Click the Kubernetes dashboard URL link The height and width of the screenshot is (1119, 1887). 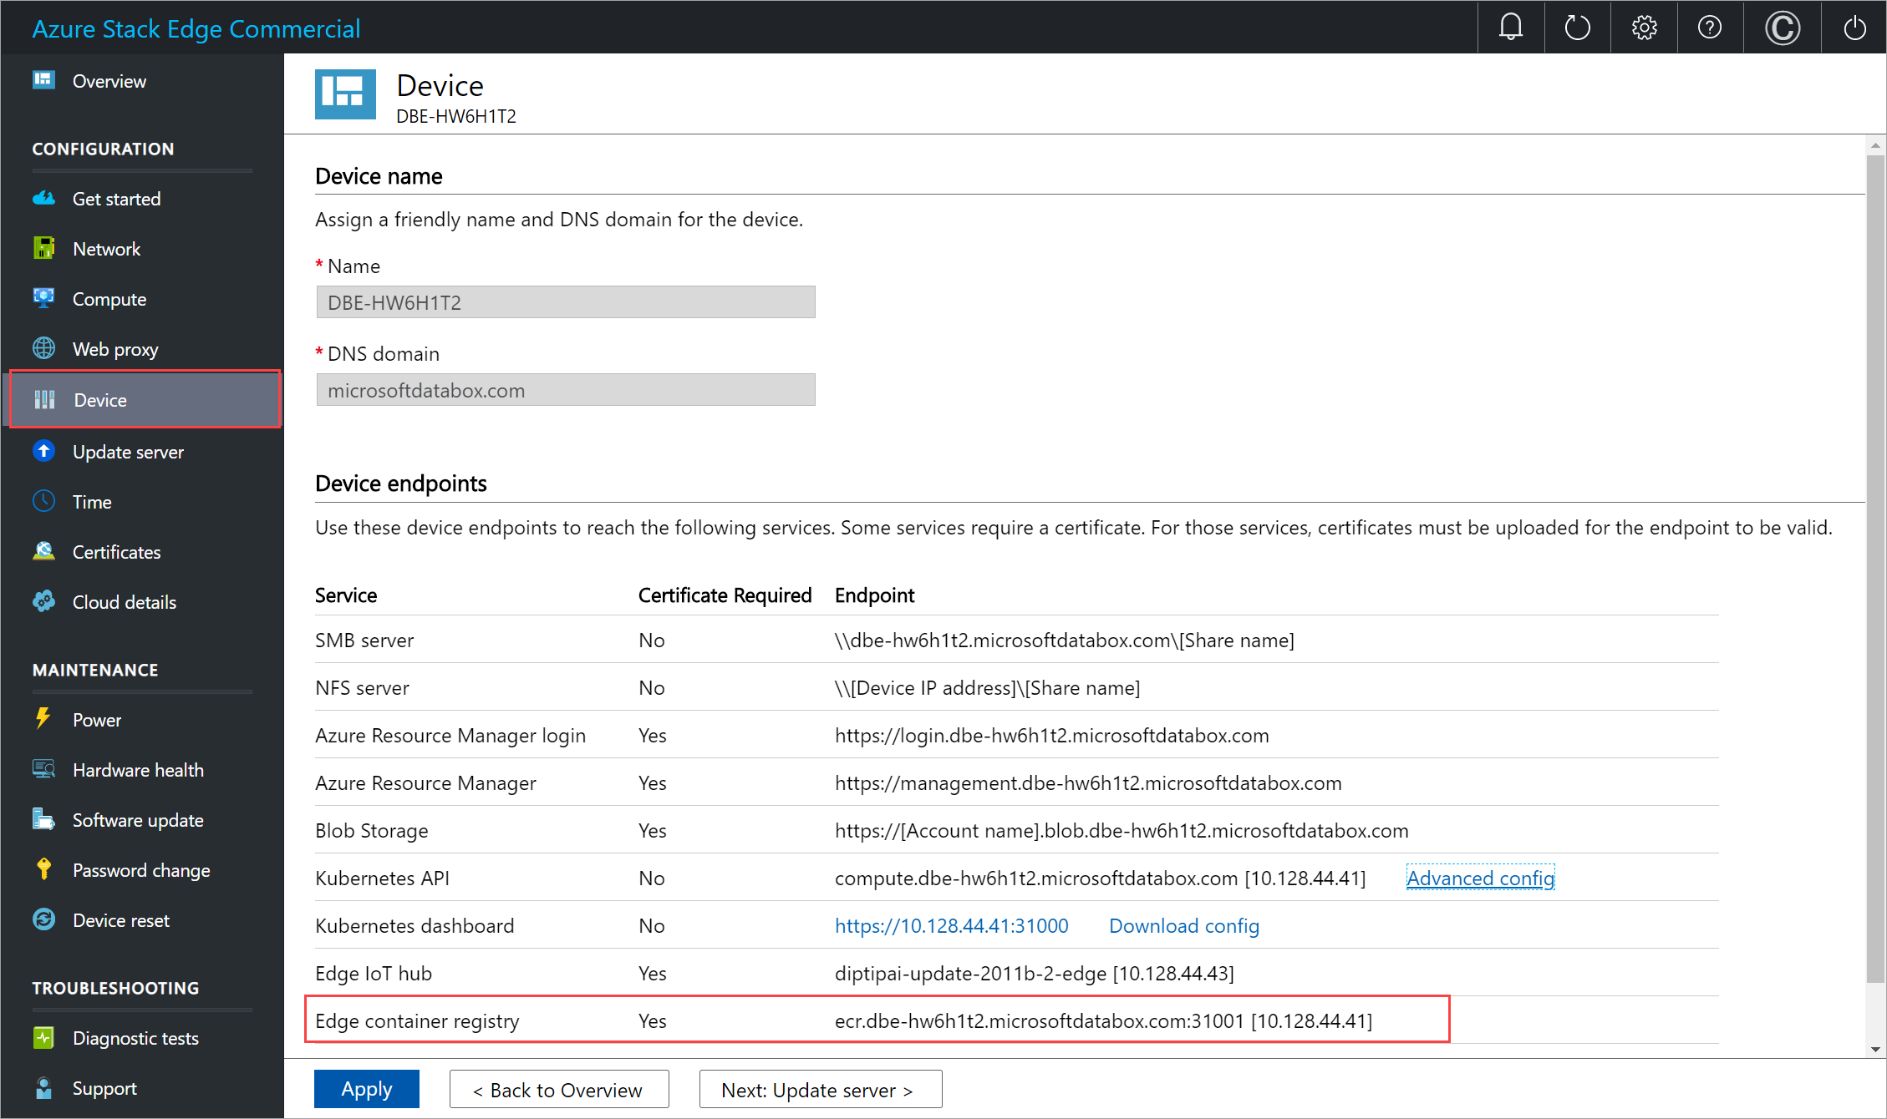point(948,924)
